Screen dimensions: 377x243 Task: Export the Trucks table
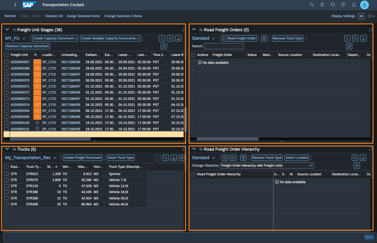click(174, 158)
